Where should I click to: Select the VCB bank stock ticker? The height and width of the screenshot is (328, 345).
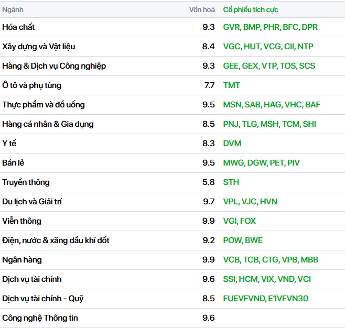click(x=232, y=260)
